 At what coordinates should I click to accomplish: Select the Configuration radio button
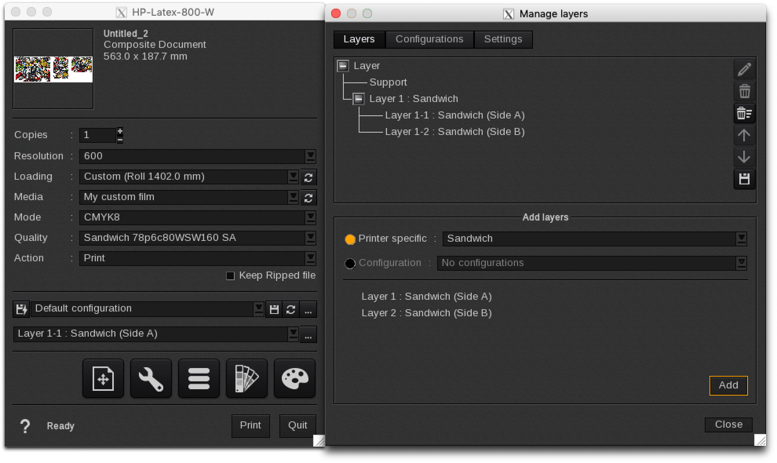350,263
